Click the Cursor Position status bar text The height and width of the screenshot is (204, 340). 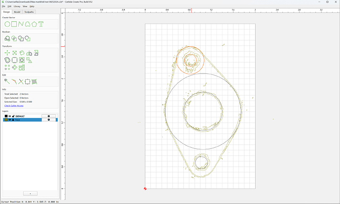point(30,202)
